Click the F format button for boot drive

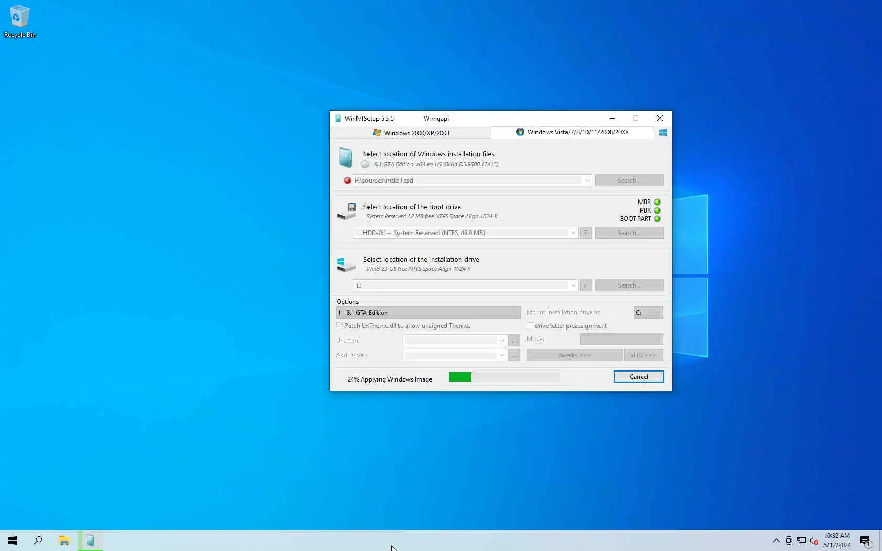[x=586, y=233]
